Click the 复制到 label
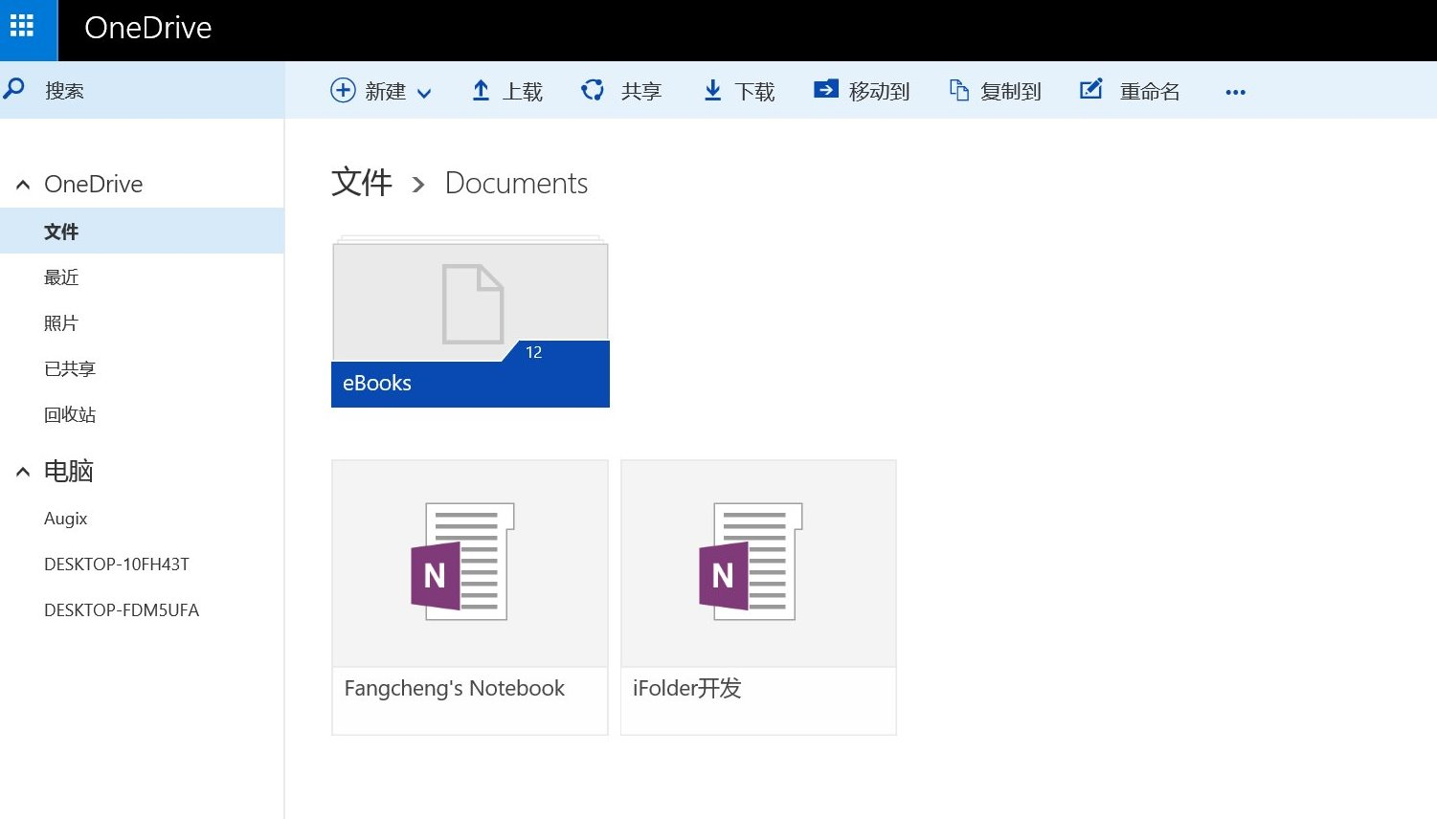 [1011, 92]
